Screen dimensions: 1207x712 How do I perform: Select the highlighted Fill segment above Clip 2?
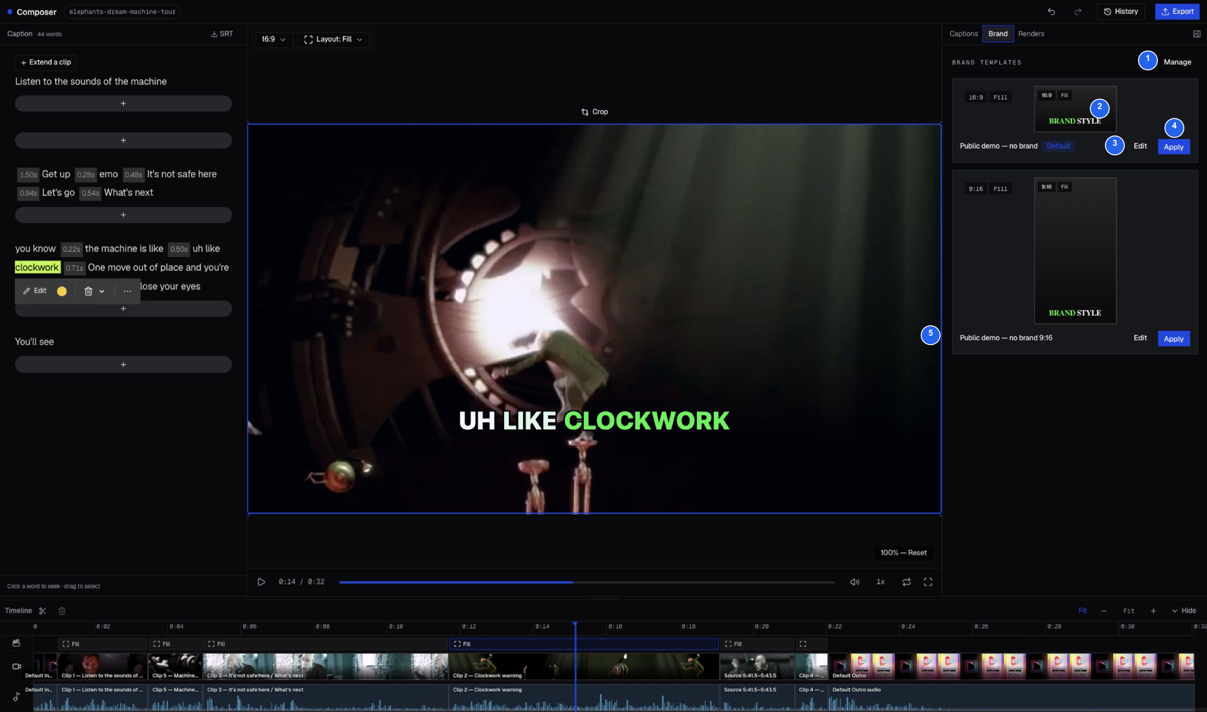pyautogui.click(x=584, y=644)
